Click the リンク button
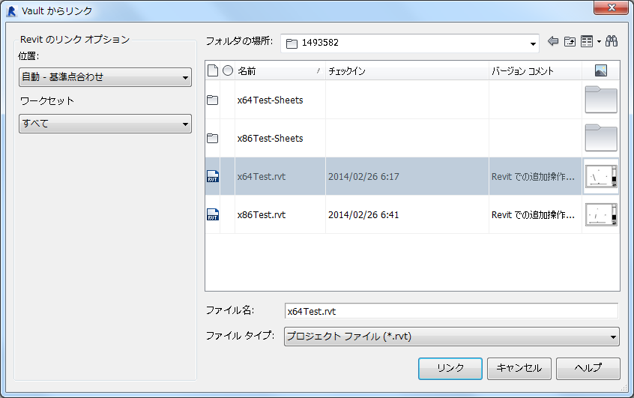Image resolution: width=634 pixels, height=398 pixels. coord(450,369)
